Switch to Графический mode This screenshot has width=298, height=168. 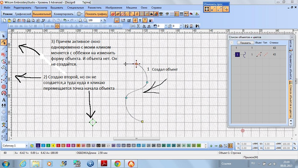coord(23,14)
